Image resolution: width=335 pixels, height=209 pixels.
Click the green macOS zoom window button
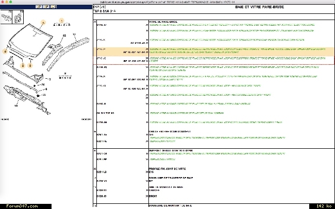[10, 2]
